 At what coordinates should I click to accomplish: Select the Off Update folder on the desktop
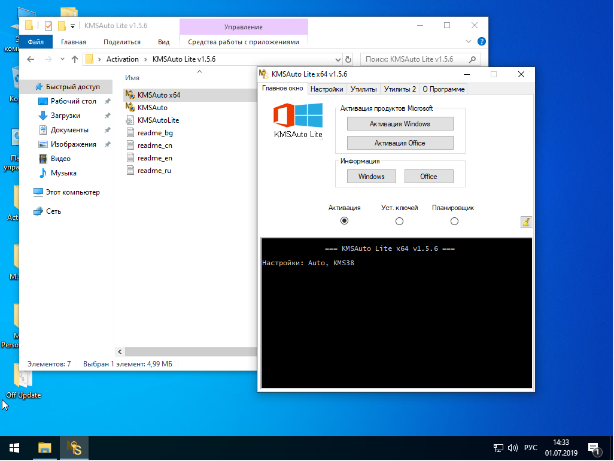pos(23,381)
